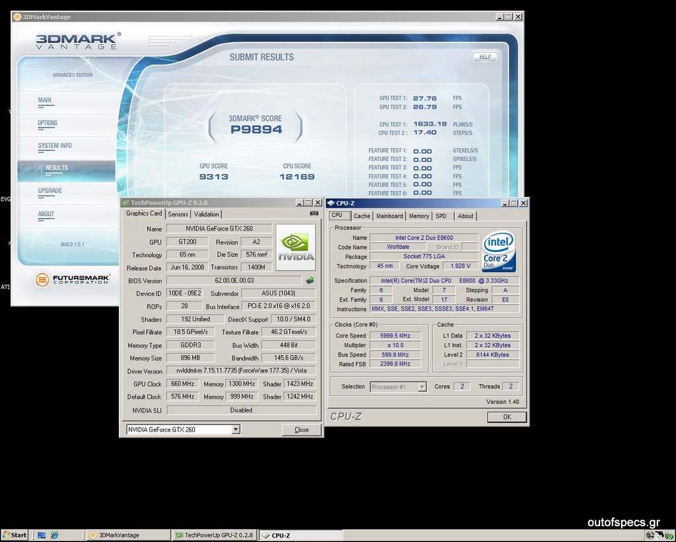Screen dimensions: 676x542
Task: Click the Futuremark Corporation logo
Action: 73,280
